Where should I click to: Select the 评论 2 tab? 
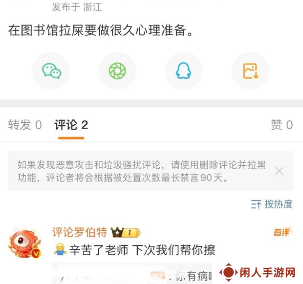point(71,125)
